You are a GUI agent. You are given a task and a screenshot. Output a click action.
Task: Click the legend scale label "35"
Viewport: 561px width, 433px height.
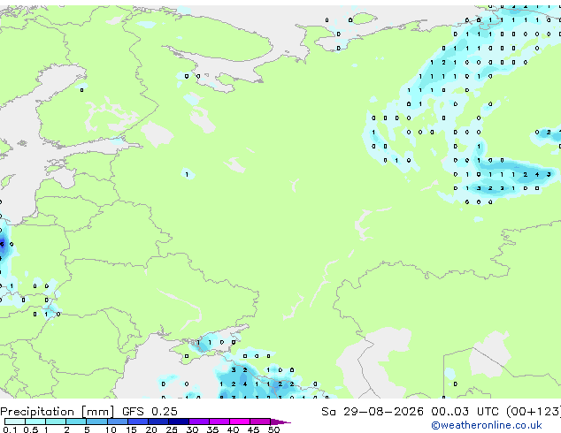[x=212, y=429]
